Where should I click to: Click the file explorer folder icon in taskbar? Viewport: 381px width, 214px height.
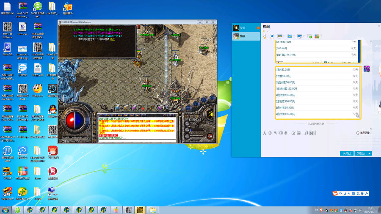(152, 210)
